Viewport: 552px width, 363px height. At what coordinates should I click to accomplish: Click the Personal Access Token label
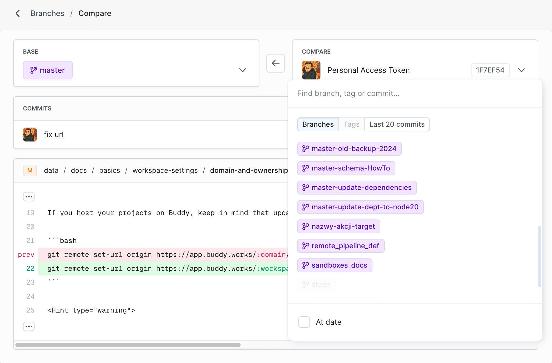[368, 70]
